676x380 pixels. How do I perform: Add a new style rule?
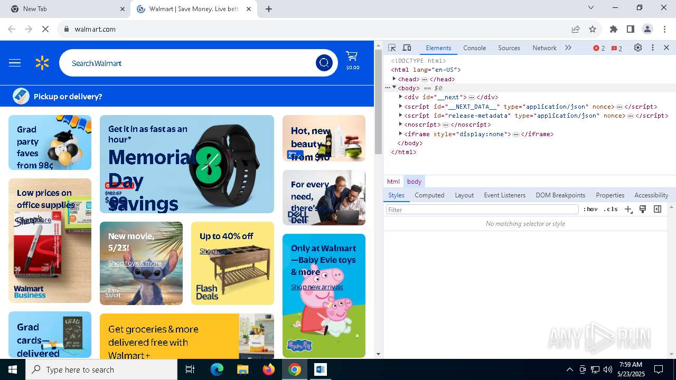[628, 210]
